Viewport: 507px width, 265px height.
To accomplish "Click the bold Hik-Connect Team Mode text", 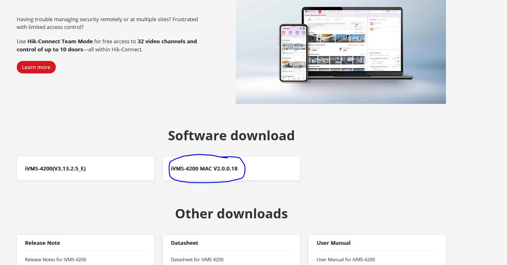I will pyautogui.click(x=60, y=41).
